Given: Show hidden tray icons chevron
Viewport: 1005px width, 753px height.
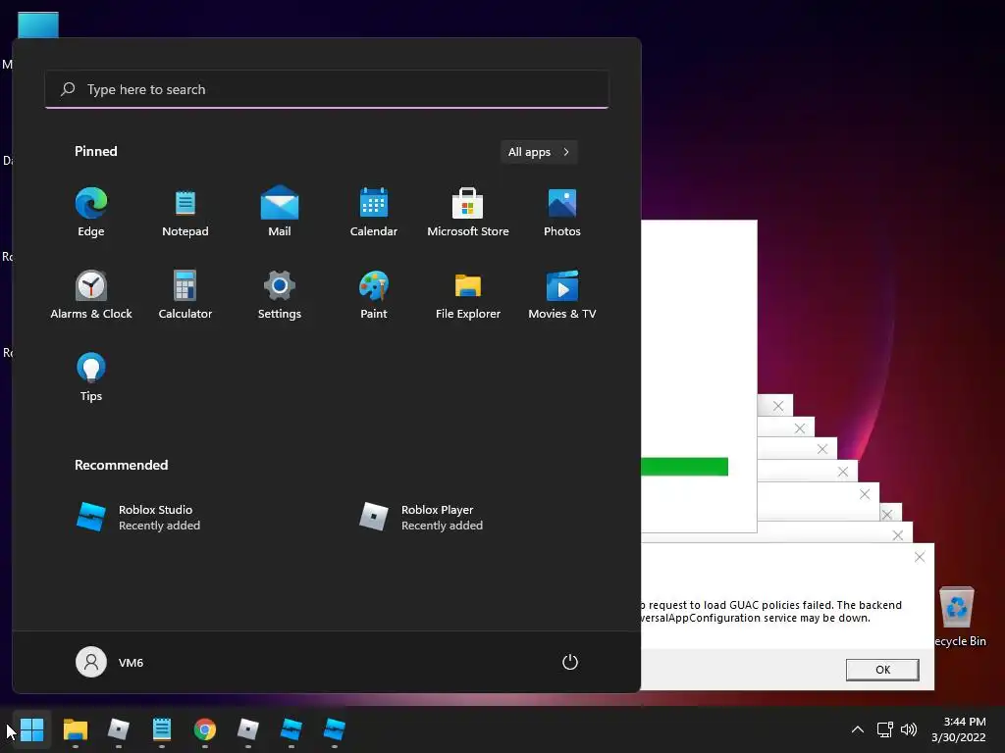Looking at the screenshot, I should pyautogui.click(x=858, y=729).
